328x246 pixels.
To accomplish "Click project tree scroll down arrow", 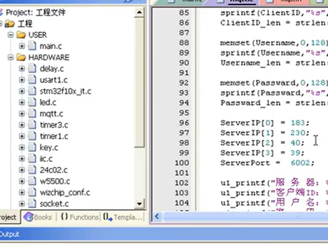I will coord(140,204).
